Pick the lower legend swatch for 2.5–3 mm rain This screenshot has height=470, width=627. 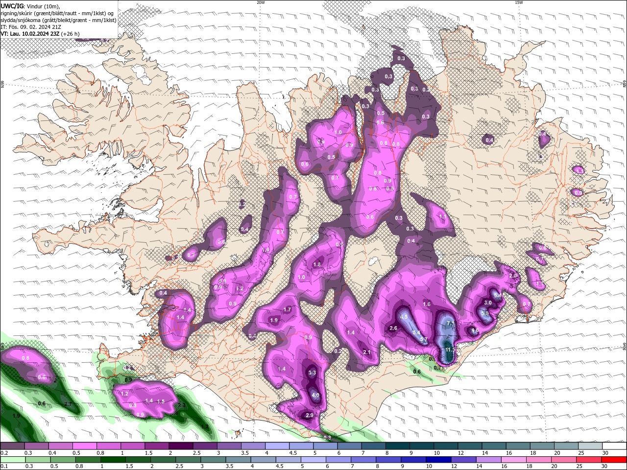[188, 459]
